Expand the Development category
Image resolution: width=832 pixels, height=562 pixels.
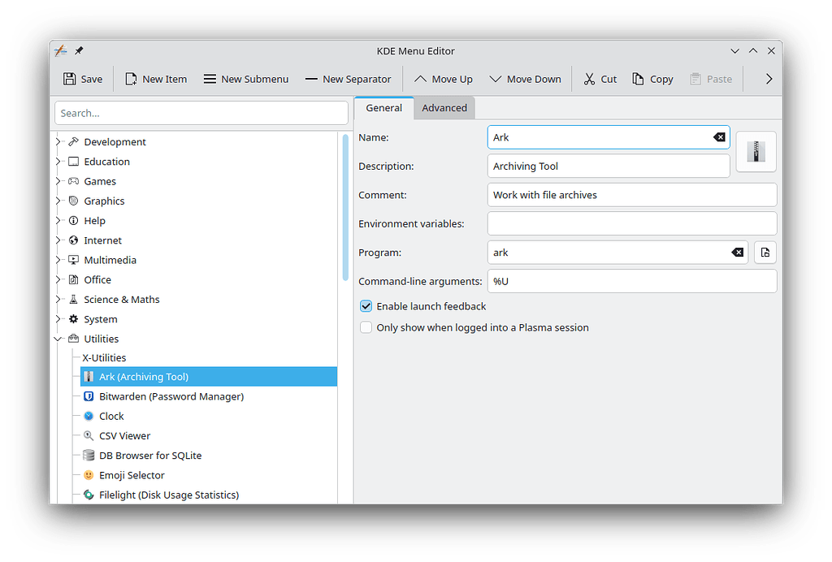click(x=58, y=141)
